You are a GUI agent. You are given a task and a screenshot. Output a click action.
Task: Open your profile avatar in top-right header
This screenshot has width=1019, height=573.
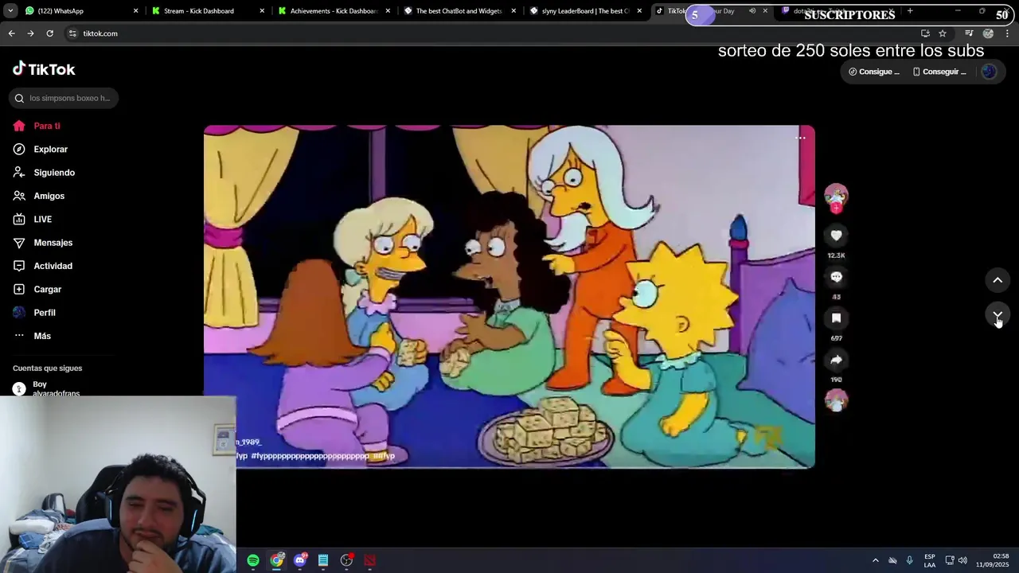(989, 72)
